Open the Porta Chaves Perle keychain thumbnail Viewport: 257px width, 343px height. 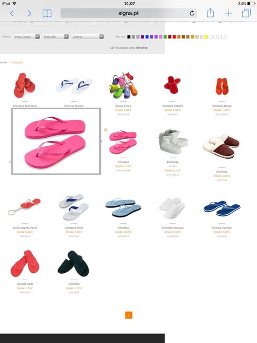(x=24, y=207)
